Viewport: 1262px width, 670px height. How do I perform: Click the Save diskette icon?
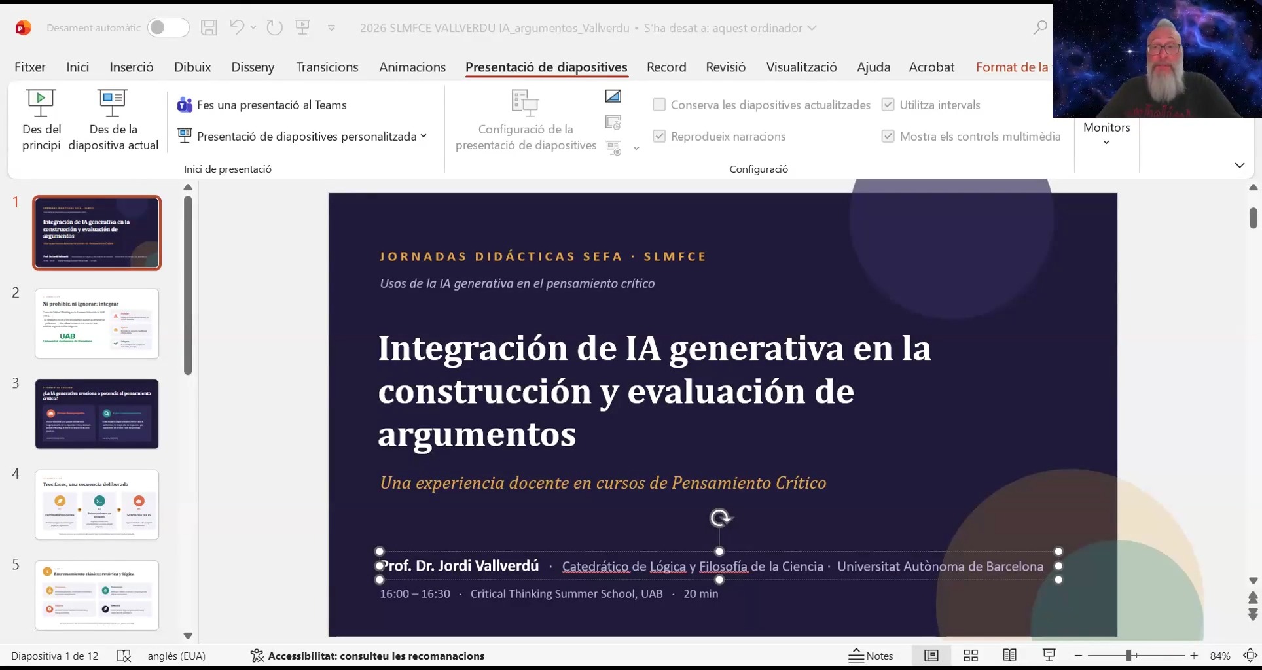click(x=209, y=27)
